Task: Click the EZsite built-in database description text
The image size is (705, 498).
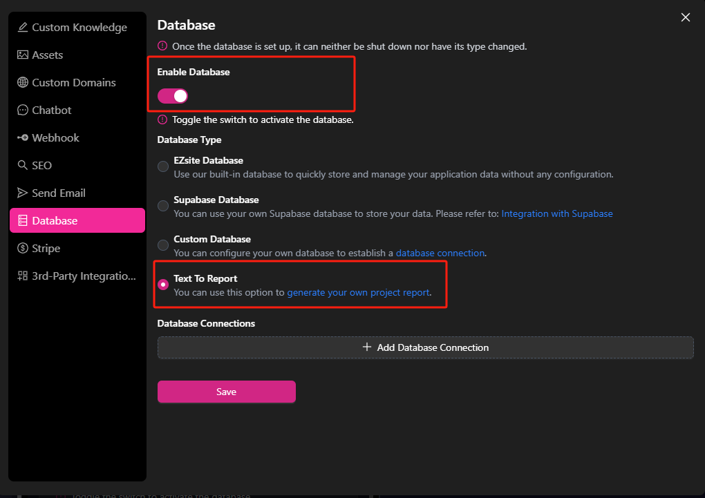Action: point(393,174)
